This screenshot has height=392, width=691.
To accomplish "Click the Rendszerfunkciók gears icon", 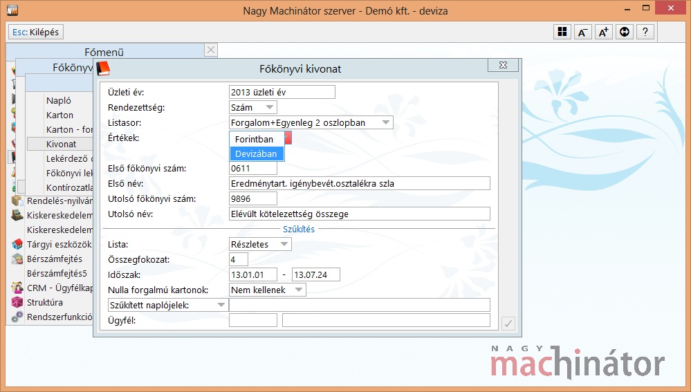I will pyautogui.click(x=17, y=317).
